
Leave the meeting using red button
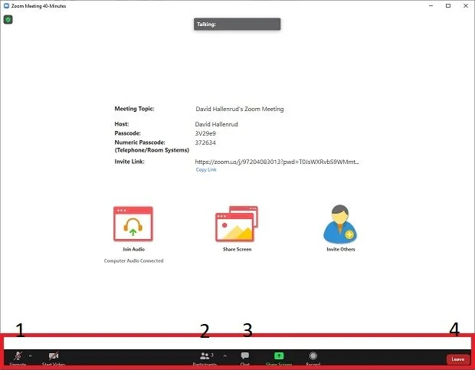457,359
